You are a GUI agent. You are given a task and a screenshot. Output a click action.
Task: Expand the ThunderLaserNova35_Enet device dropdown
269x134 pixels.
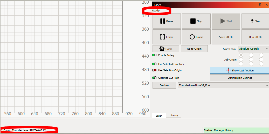[x=223, y=85]
